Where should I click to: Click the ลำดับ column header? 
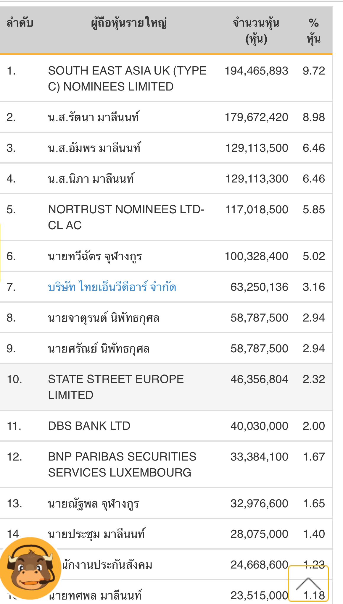click(x=20, y=23)
